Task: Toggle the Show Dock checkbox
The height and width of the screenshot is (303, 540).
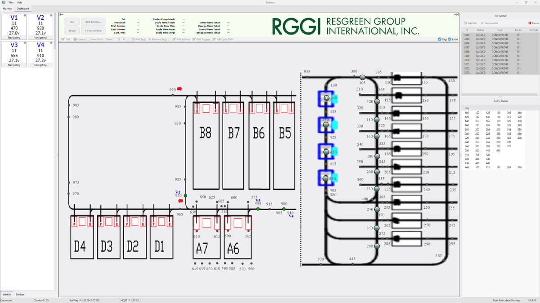Action: [x=88, y=40]
